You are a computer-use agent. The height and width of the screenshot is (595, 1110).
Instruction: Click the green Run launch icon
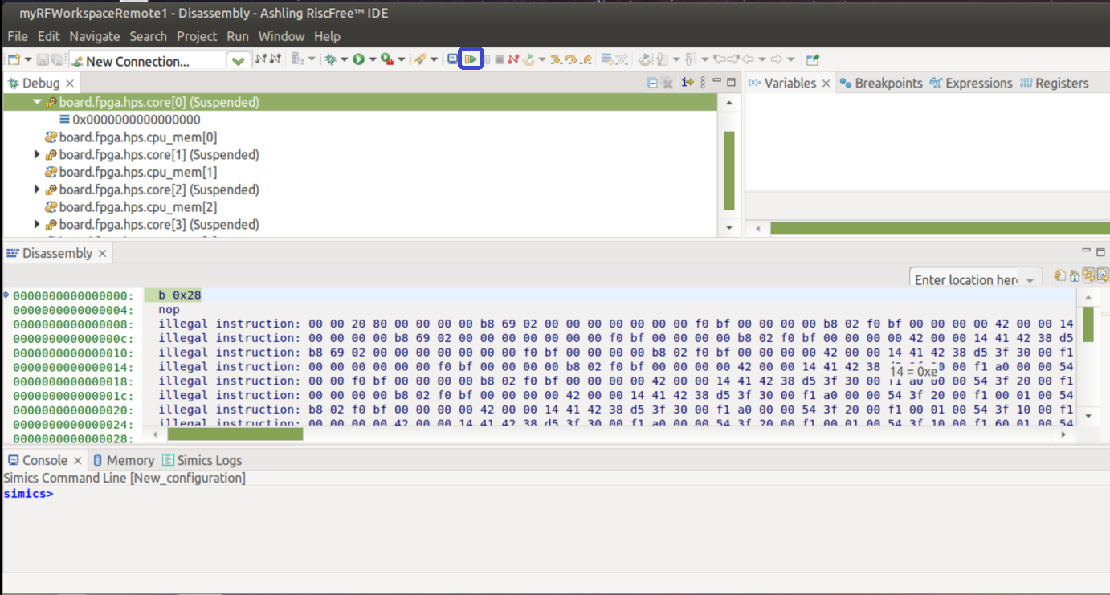(358, 59)
